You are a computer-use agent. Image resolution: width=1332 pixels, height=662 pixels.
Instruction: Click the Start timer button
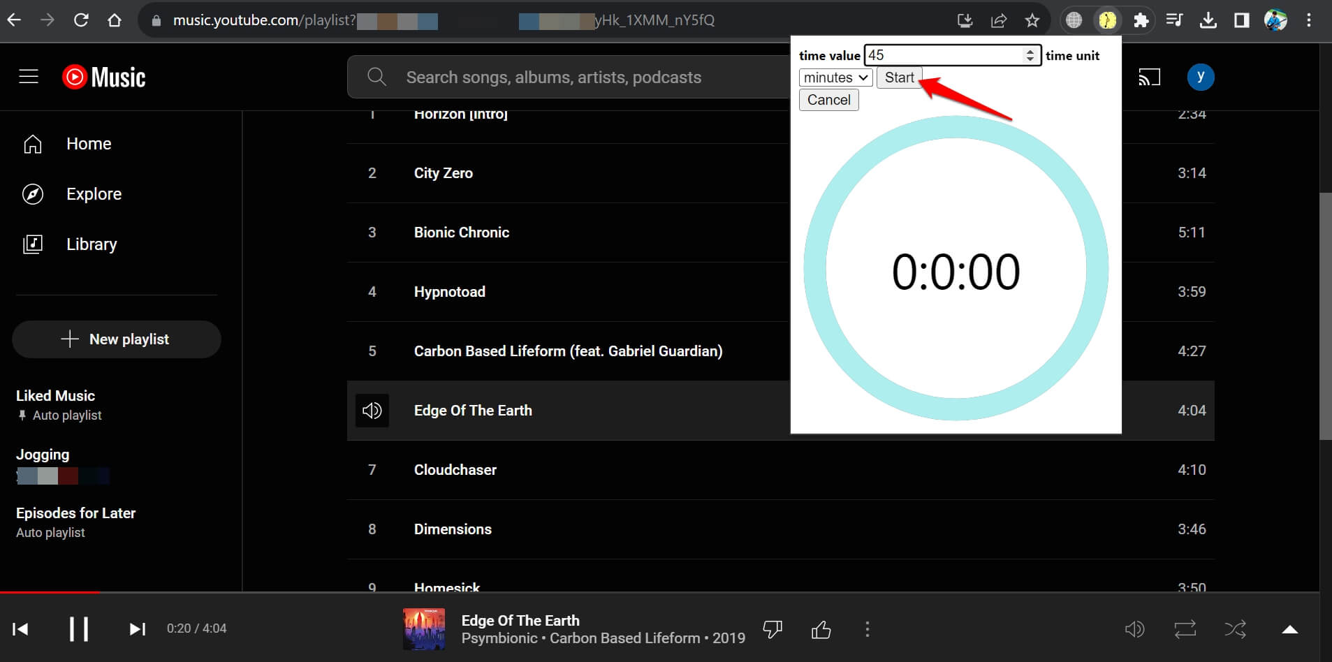899,78
